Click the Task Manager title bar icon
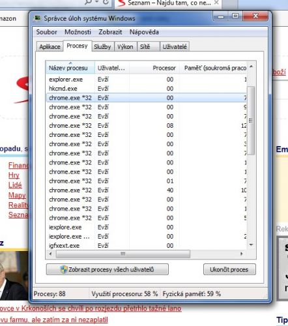Viewport: 288px width, 326px height. [x=37, y=18]
